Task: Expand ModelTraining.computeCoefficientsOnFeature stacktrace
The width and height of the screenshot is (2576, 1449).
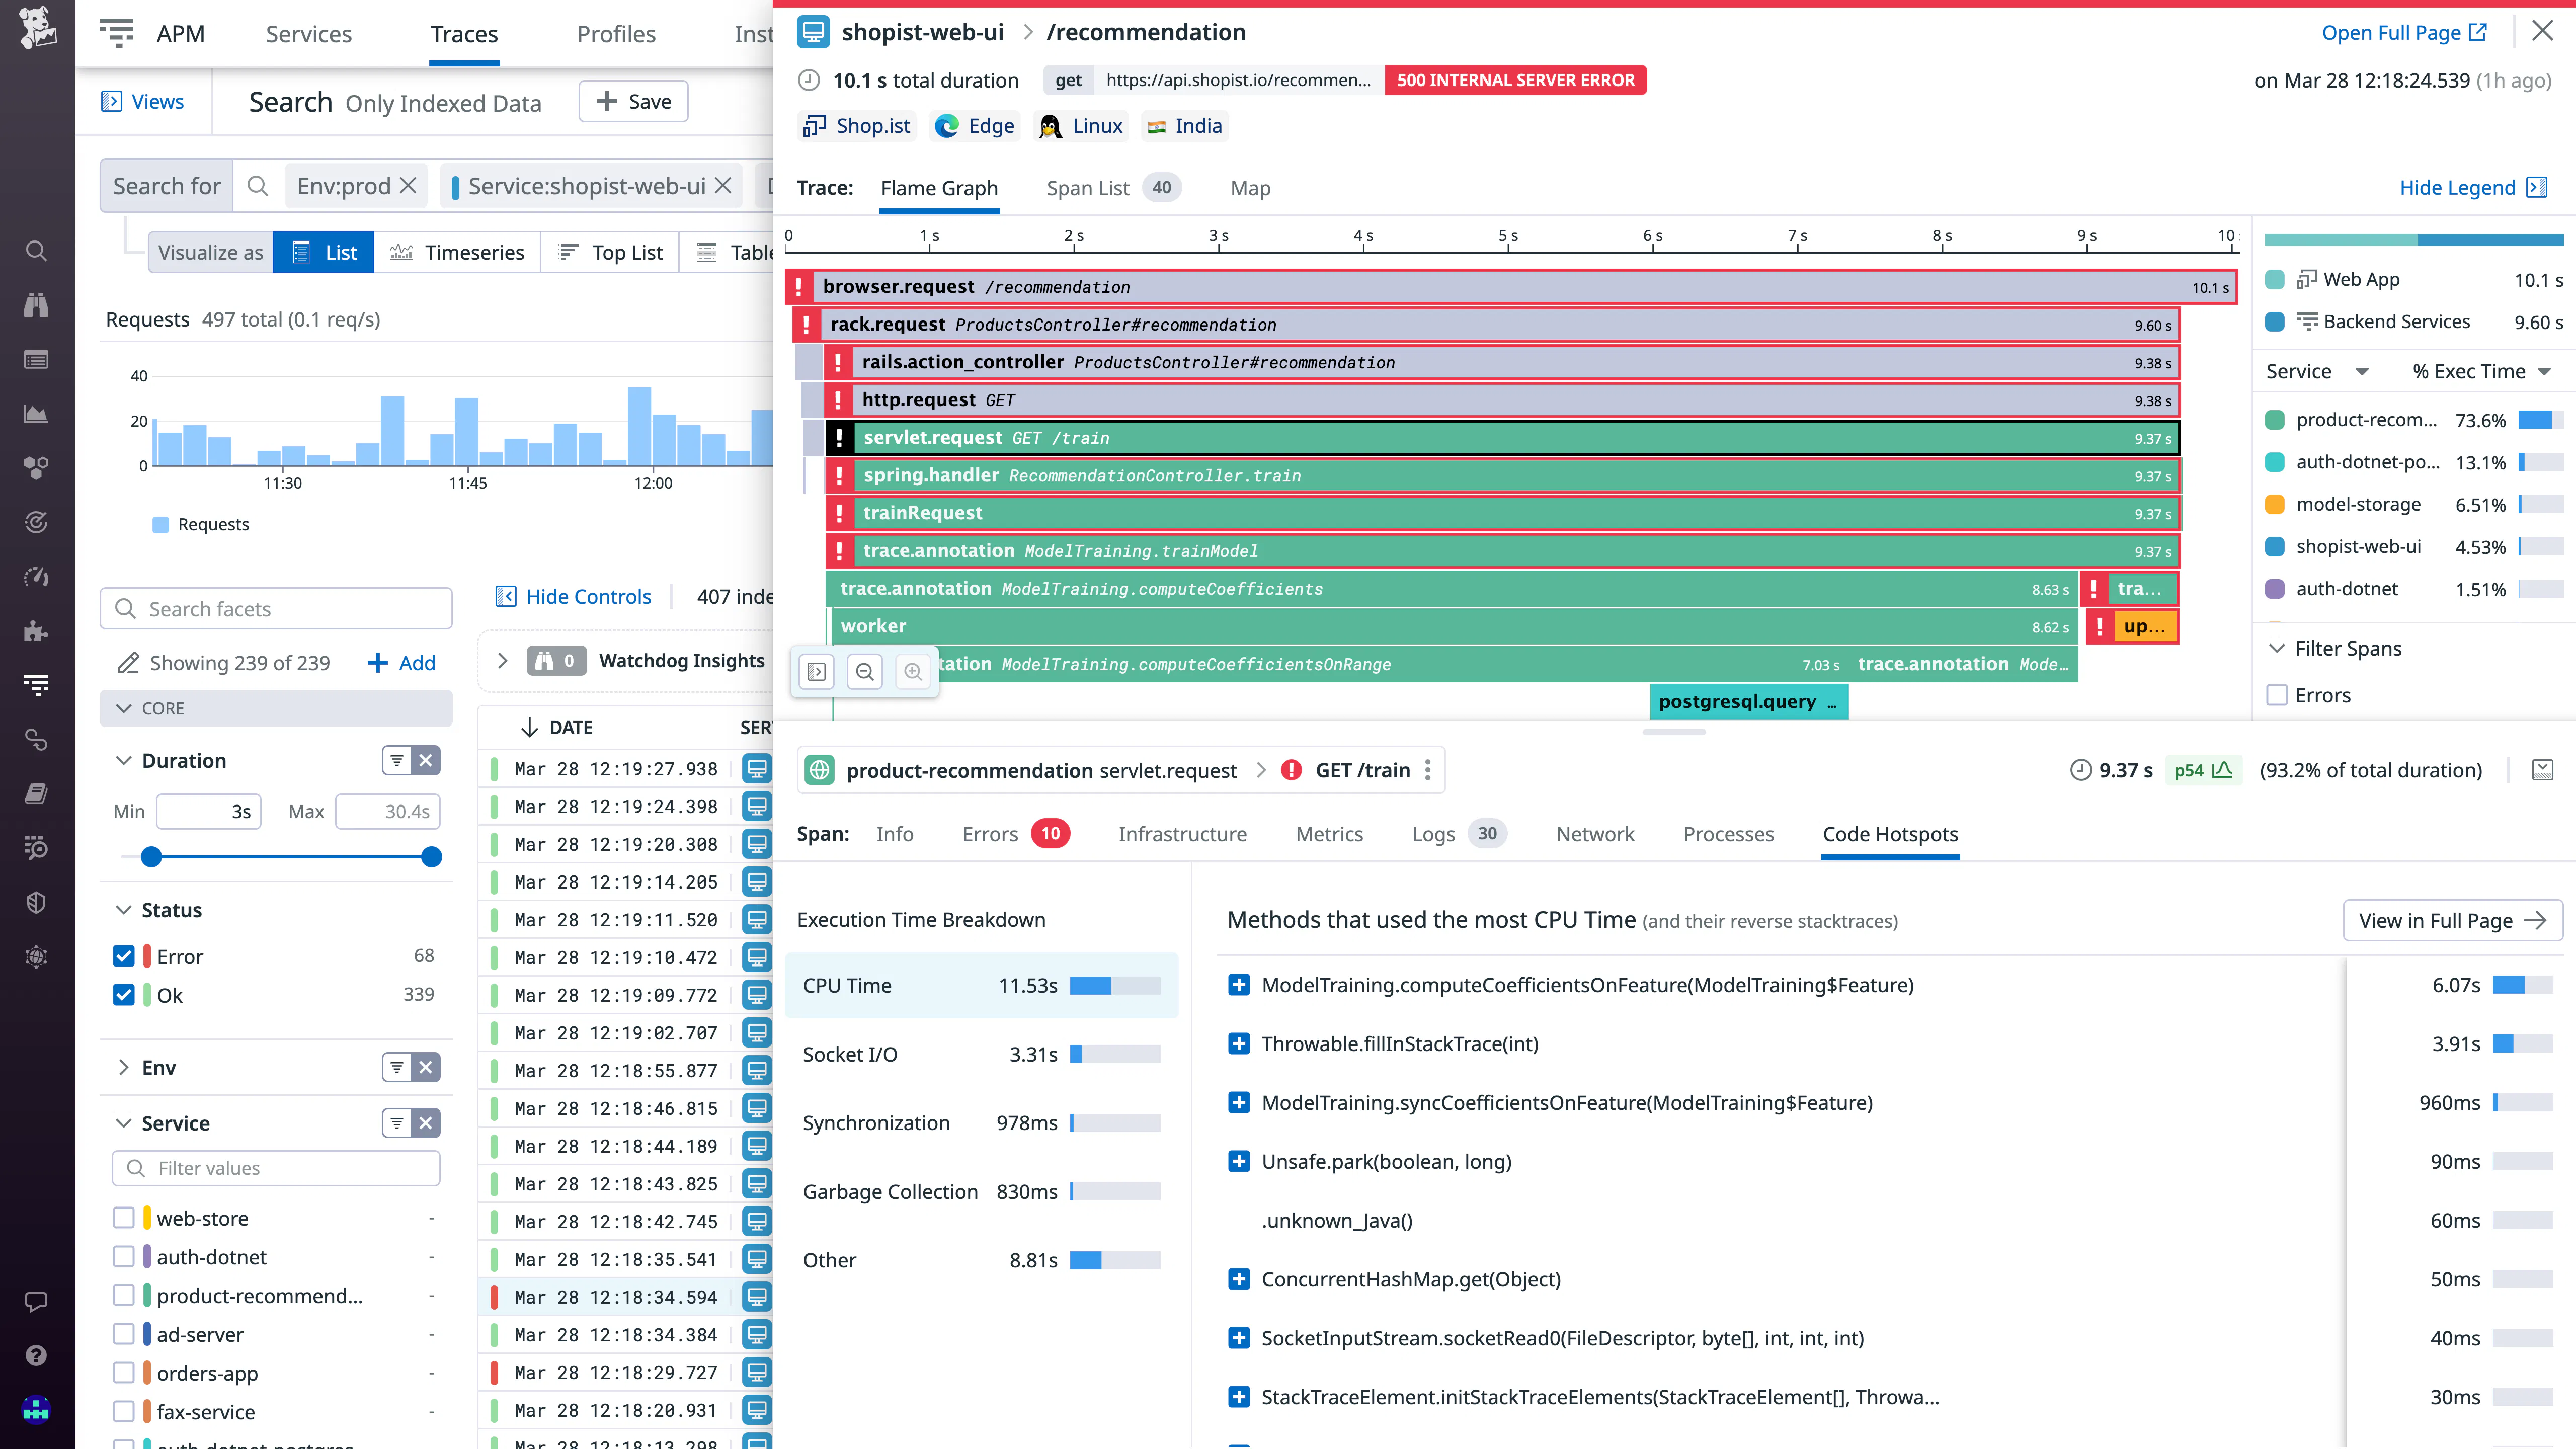Action: pyautogui.click(x=1238, y=985)
